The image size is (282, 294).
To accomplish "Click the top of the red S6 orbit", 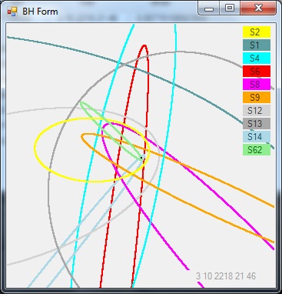I will [144, 46].
